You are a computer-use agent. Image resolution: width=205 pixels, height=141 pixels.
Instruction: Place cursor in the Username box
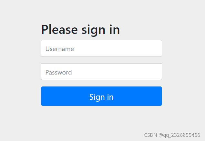pyautogui.click(x=101, y=48)
